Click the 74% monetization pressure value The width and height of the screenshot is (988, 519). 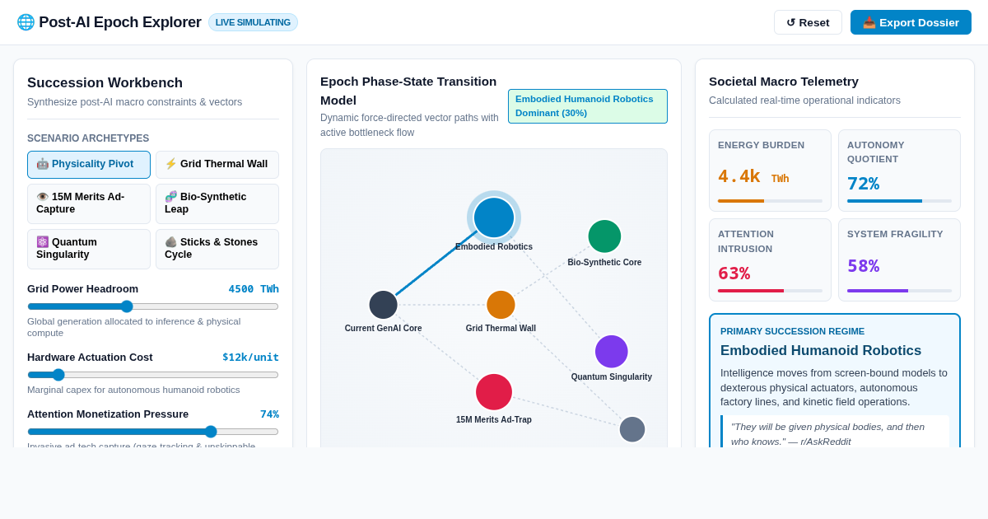click(x=269, y=414)
